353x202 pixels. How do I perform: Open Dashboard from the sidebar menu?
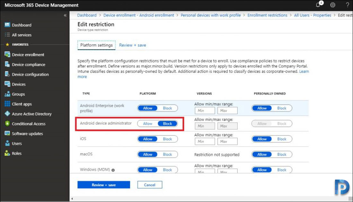click(x=22, y=25)
